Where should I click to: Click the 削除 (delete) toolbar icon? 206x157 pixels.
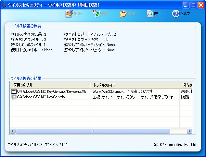point(97,14)
